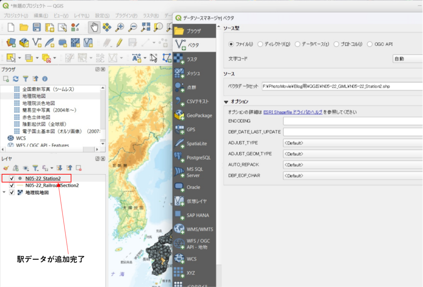Viewport: 423px width, 287px height.
Task: Click the Zoom Out magnifier tool
Action: [x=133, y=27]
